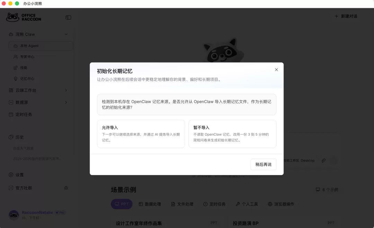The image size is (374, 228).
Task: Open history item 2025-2026国内新能源汽车
Action: (x=37, y=159)
